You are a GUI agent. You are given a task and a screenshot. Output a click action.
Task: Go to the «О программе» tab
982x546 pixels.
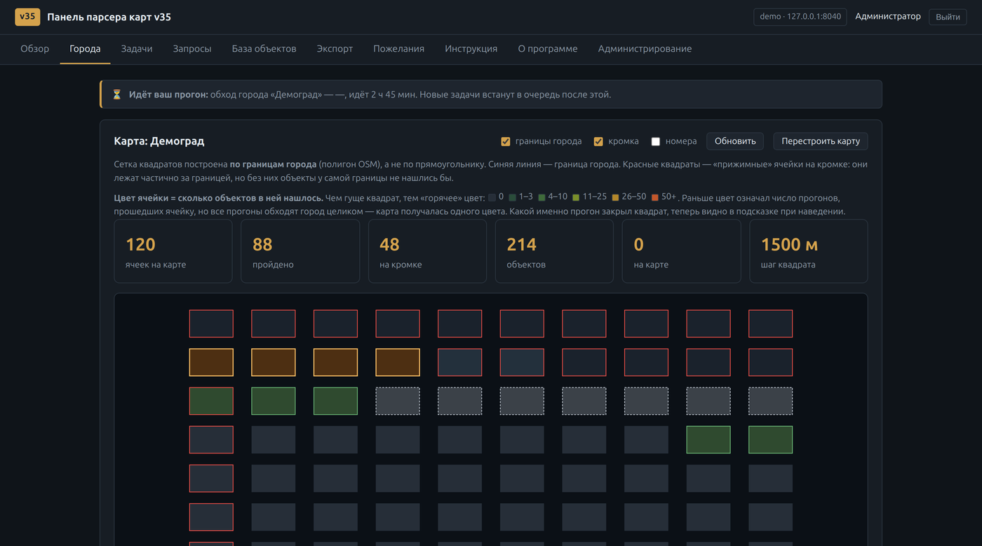[x=548, y=48]
